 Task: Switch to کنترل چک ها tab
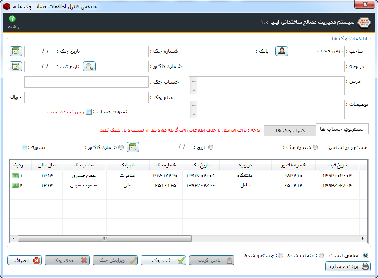tap(290, 131)
